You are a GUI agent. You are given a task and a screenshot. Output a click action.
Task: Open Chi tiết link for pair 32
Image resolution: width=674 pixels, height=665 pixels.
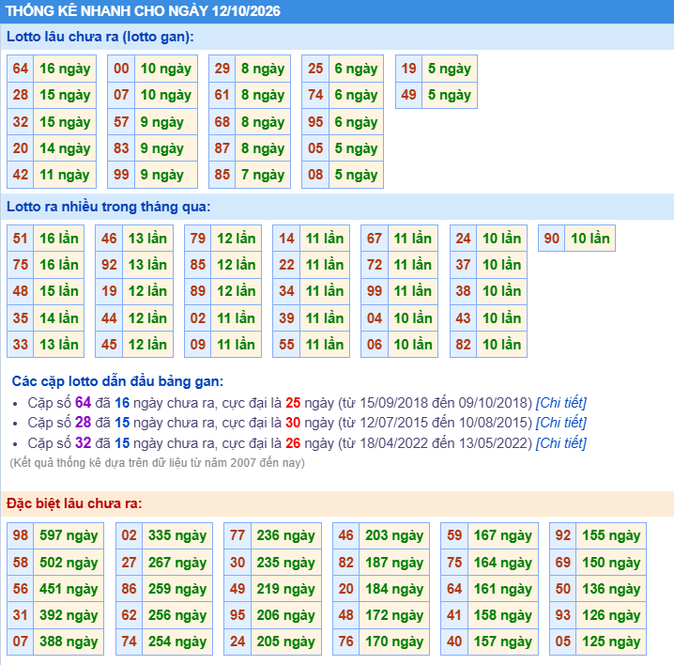click(x=560, y=443)
